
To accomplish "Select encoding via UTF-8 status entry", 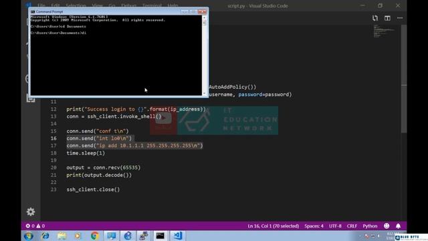I will (335, 226).
